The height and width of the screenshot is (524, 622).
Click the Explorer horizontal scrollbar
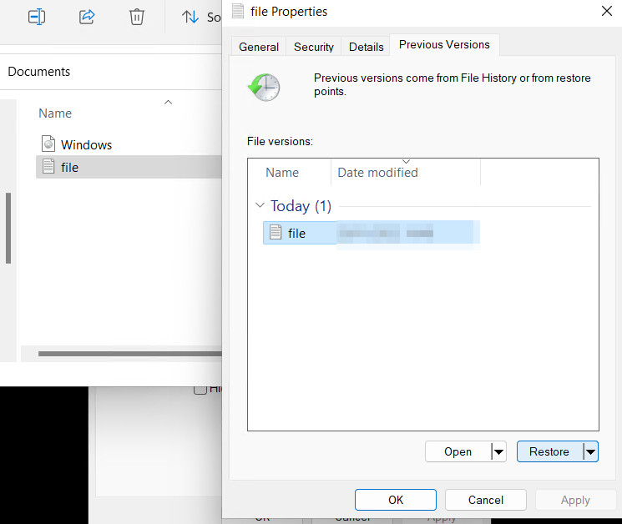point(125,354)
